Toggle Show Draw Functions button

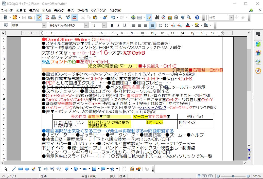tap(149, 17)
